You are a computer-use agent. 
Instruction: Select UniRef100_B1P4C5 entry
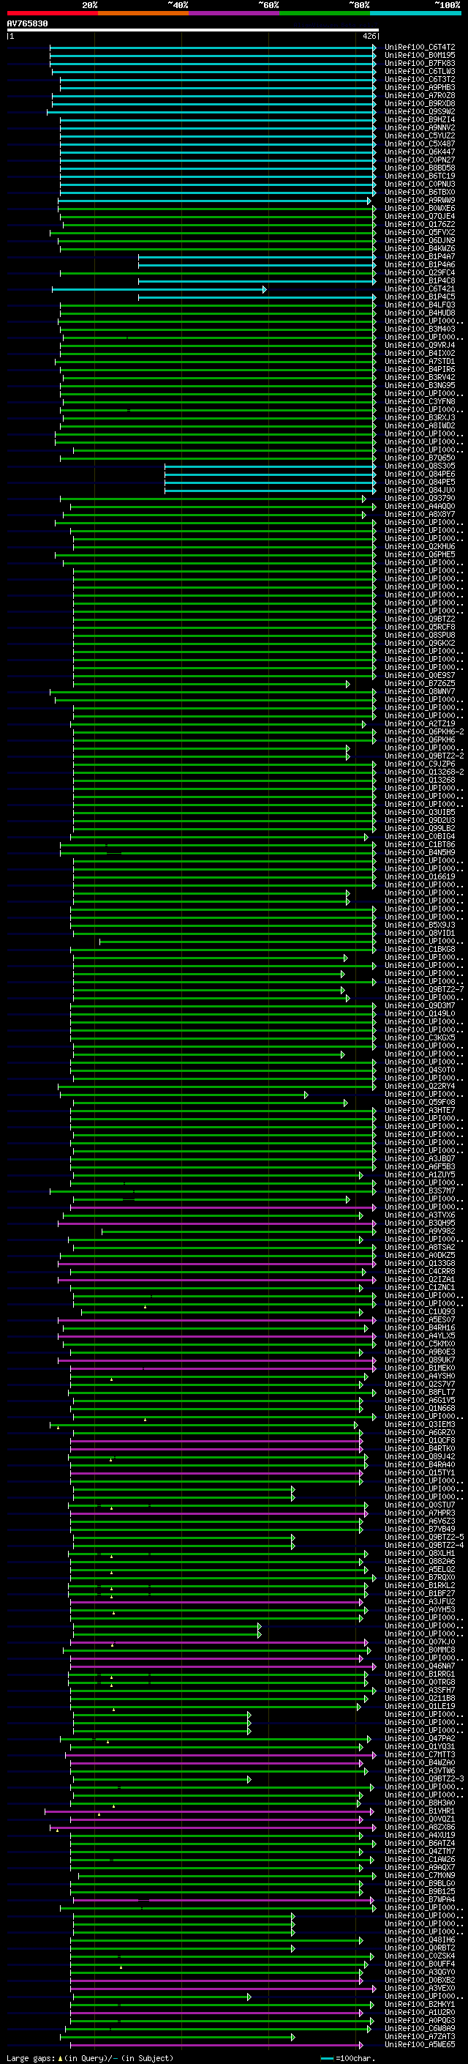(x=420, y=297)
